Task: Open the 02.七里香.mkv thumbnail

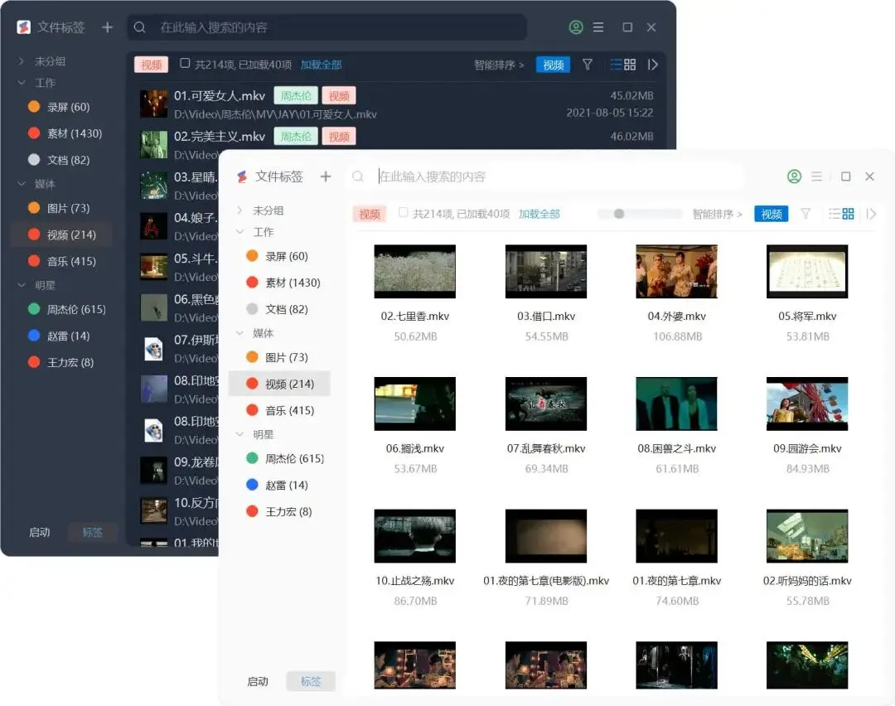Action: (415, 272)
